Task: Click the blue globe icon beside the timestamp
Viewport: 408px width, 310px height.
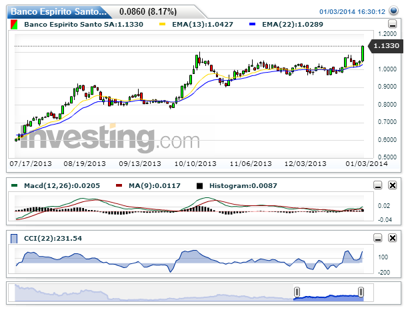Action: pos(393,11)
